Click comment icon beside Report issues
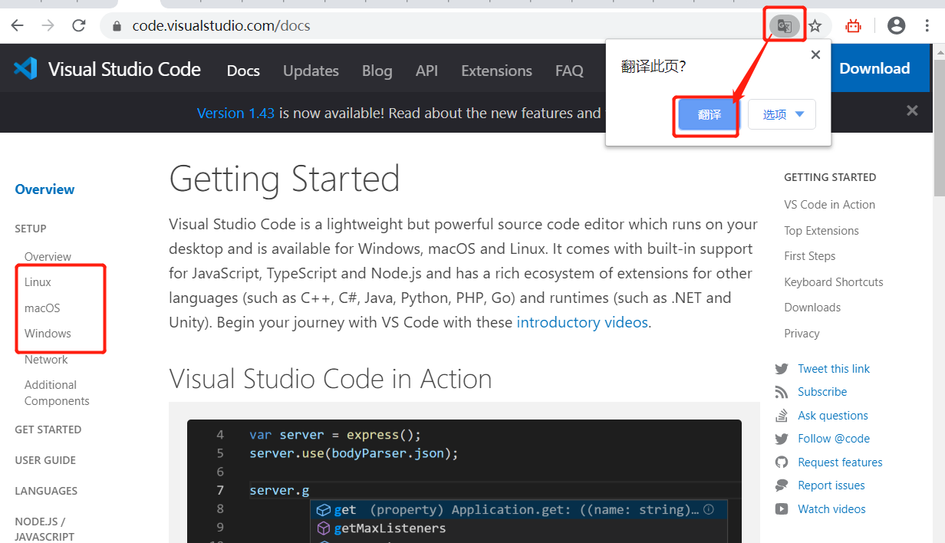Image resolution: width=945 pixels, height=543 pixels. coord(782,485)
